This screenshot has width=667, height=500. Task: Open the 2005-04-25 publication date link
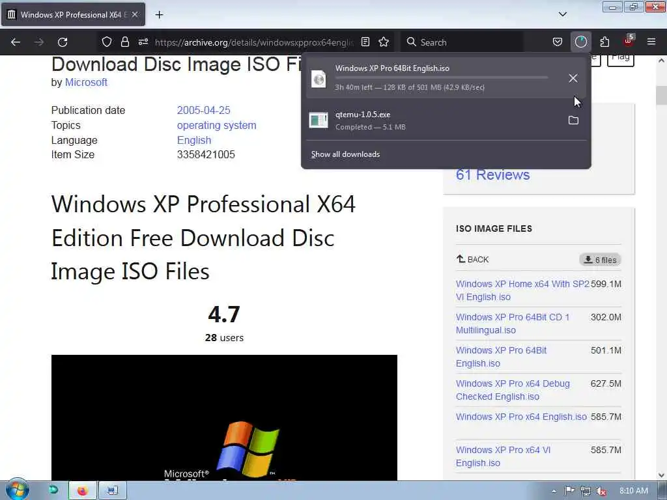coord(203,110)
